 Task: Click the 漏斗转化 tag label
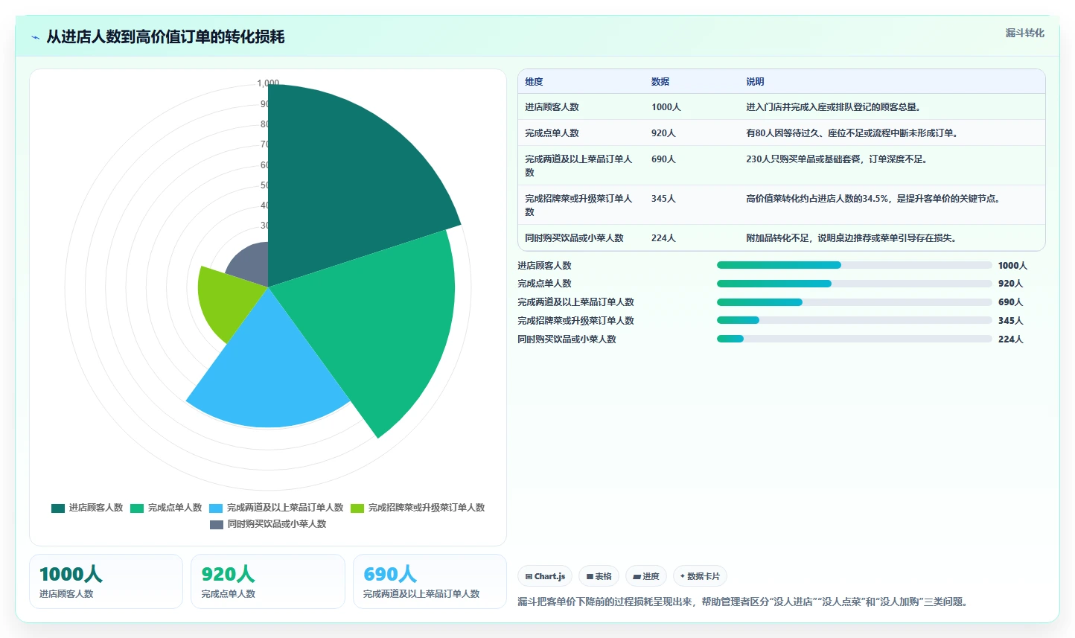coord(1024,33)
